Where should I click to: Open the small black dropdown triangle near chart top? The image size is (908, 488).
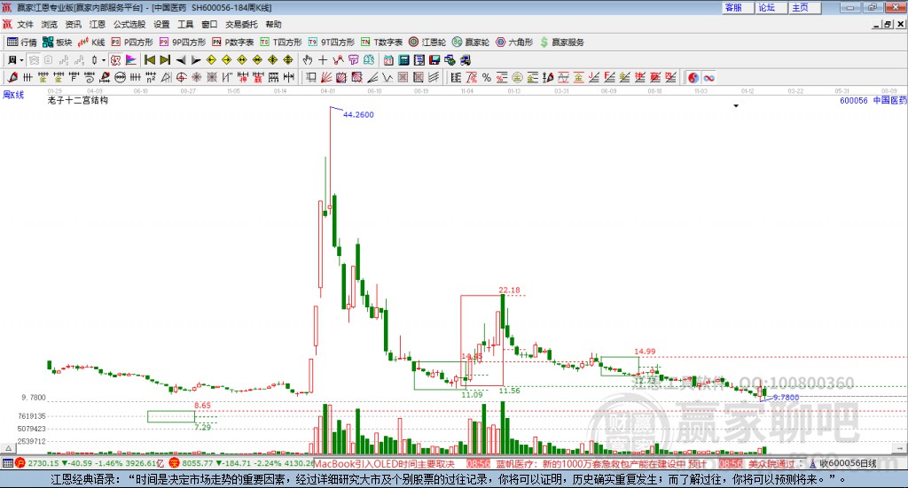click(736, 105)
